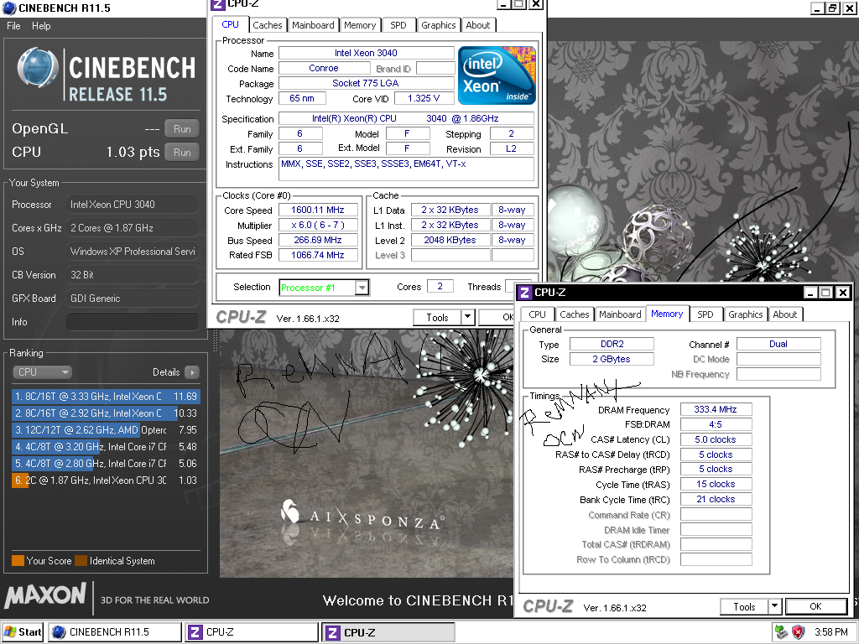
Task: Switch to CPU tab in CPU-Z Memory window
Action: (537, 314)
